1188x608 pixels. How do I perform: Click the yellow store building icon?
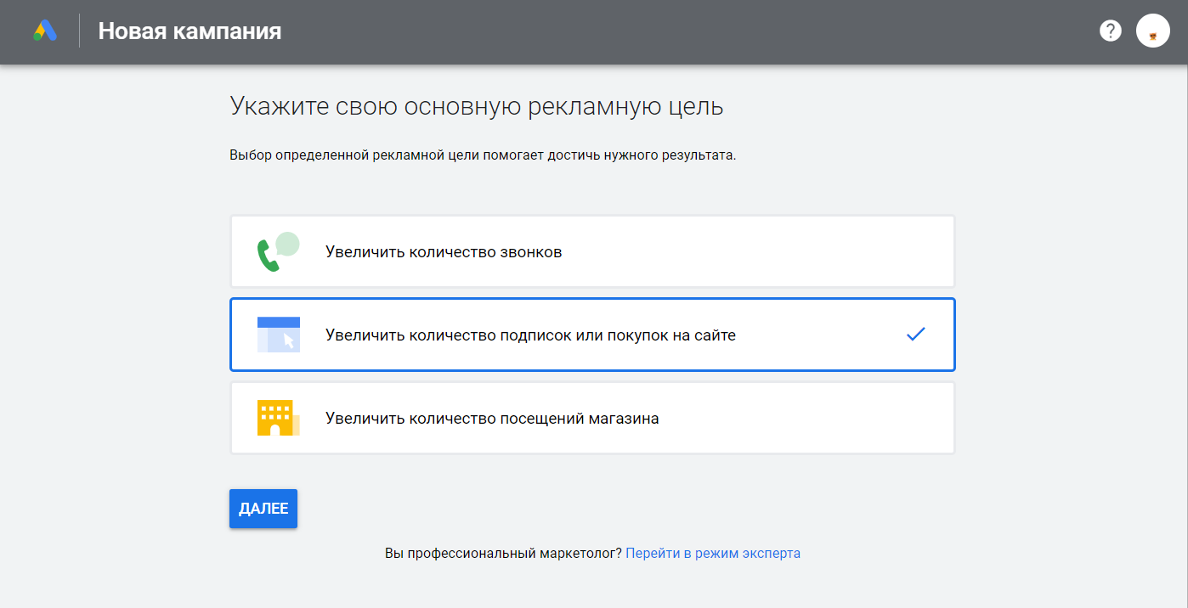[278, 418]
